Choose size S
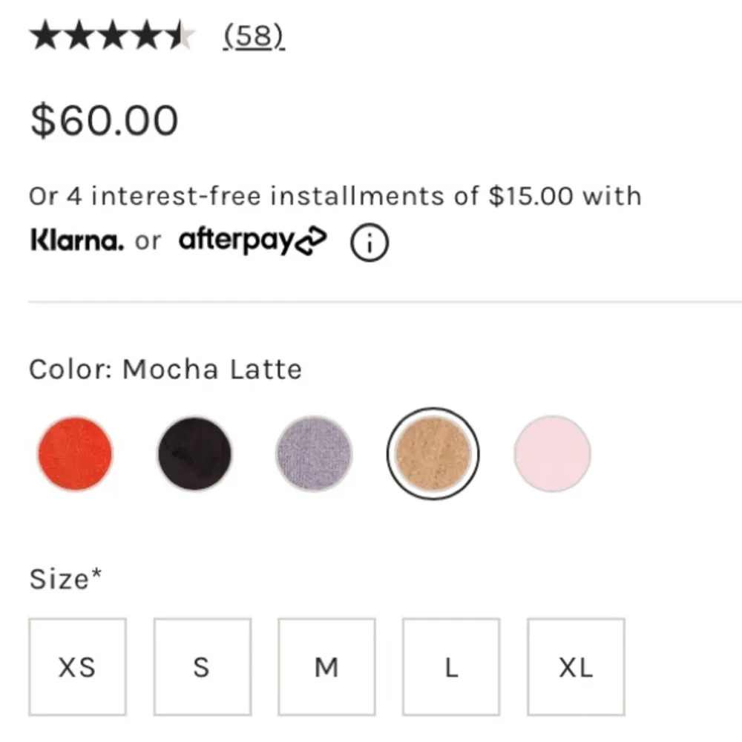Image resolution: width=742 pixels, height=742 pixels. 202,666
